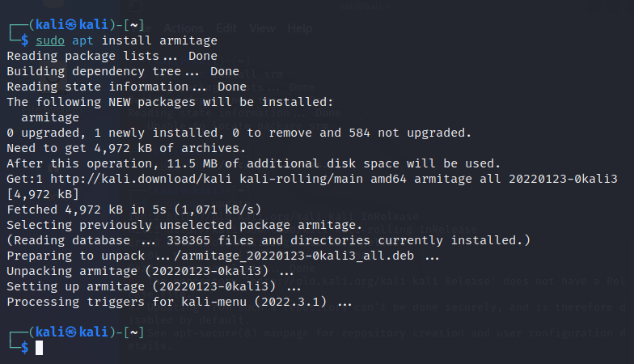
Task: Click the indented armitage package name
Action: click(x=50, y=118)
